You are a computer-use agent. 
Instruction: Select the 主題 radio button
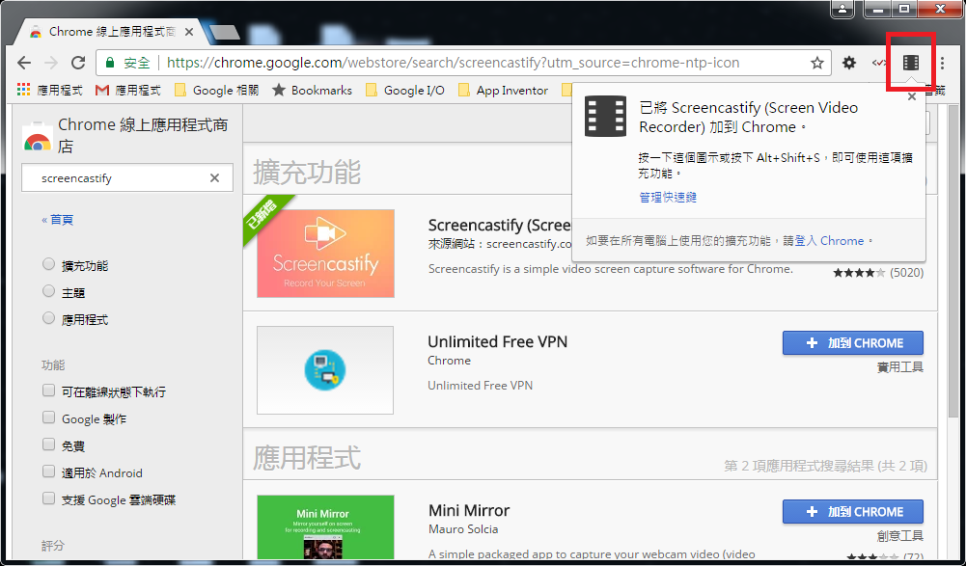click(48, 290)
